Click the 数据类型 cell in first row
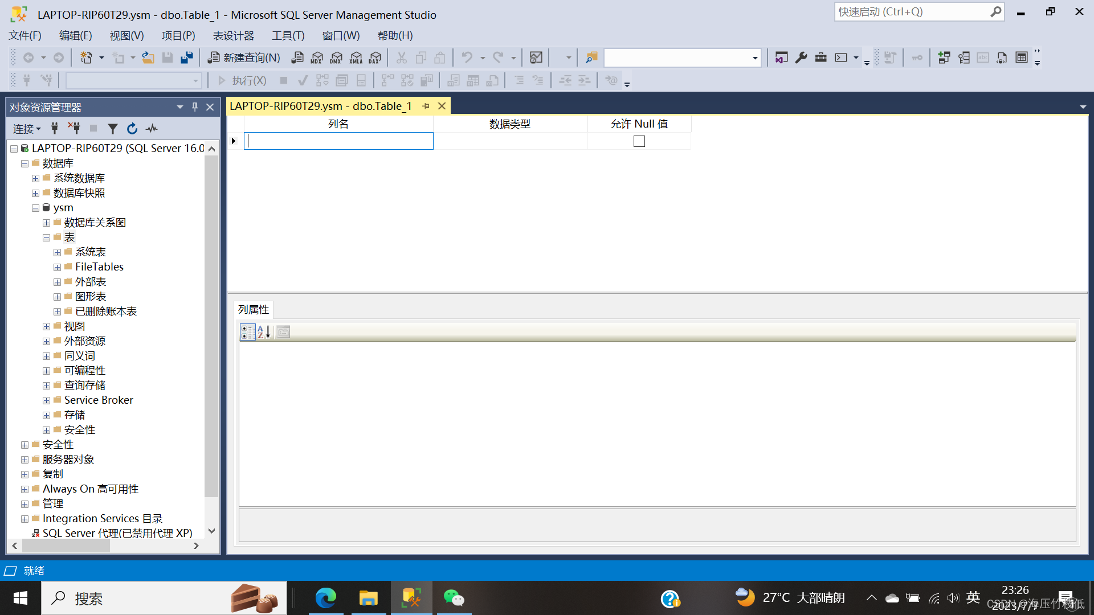 pos(511,141)
